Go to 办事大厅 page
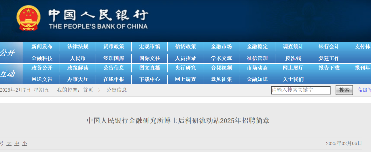 (78, 79)
